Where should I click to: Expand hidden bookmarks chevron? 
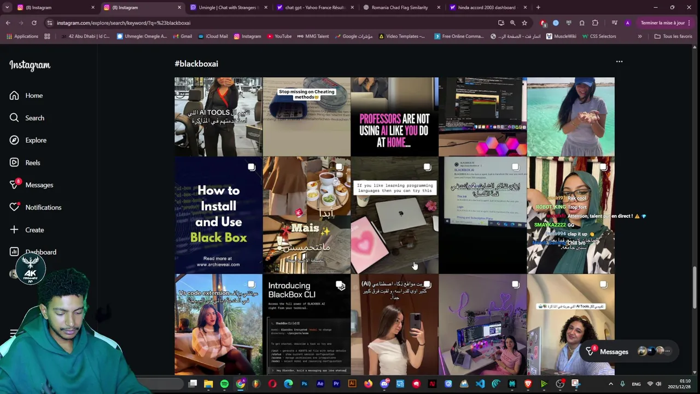(x=640, y=37)
